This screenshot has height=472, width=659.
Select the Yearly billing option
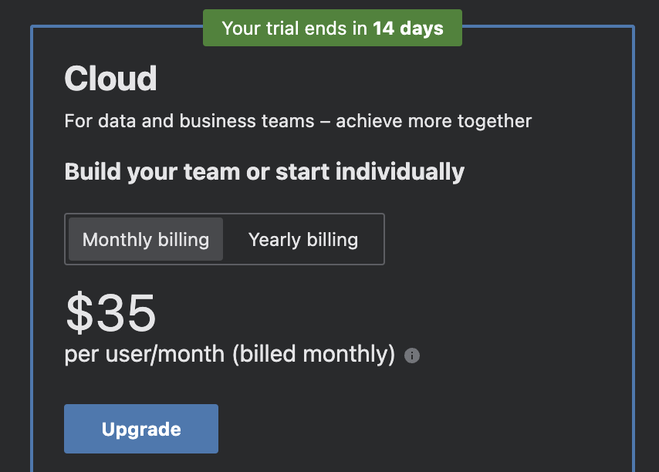pos(302,239)
